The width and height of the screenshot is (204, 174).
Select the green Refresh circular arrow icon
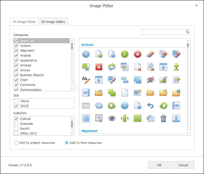(112, 106)
